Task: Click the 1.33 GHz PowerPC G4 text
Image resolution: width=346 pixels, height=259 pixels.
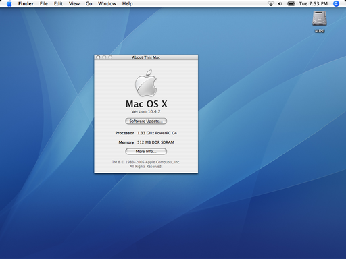Action: [x=157, y=133]
